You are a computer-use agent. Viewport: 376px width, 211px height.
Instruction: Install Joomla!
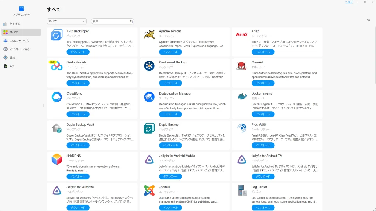pyautogui.click(x=170, y=208)
